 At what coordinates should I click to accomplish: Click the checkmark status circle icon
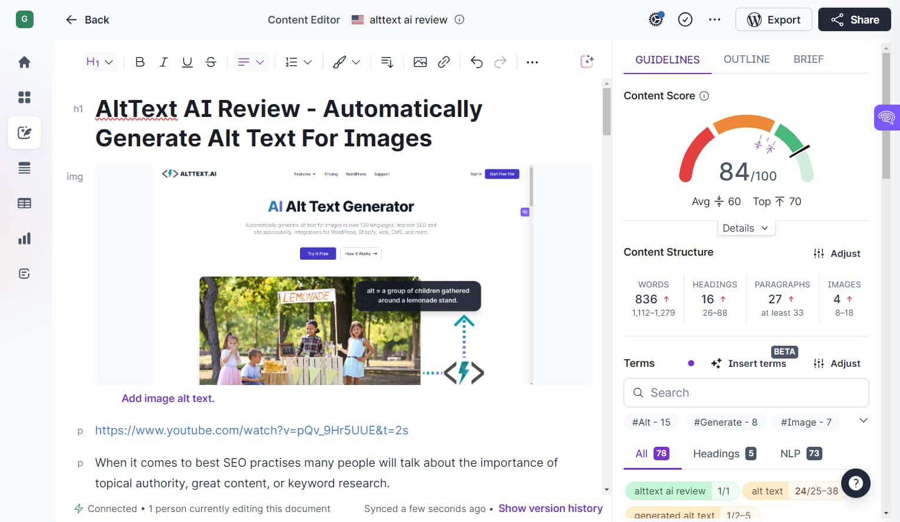pyautogui.click(x=685, y=19)
